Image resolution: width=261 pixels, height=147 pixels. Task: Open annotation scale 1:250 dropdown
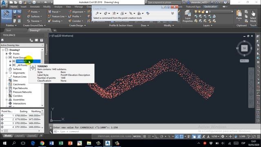(x=215, y=136)
